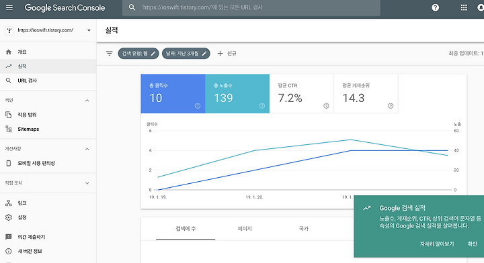The width and height of the screenshot is (484, 263).
Task: Click 자세히 알아보기 in the popup
Action: click(x=437, y=244)
